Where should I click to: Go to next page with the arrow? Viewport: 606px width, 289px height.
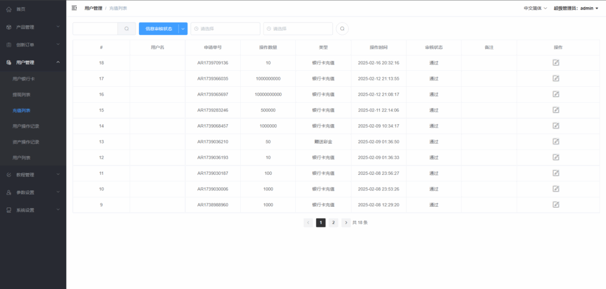[x=346, y=223]
